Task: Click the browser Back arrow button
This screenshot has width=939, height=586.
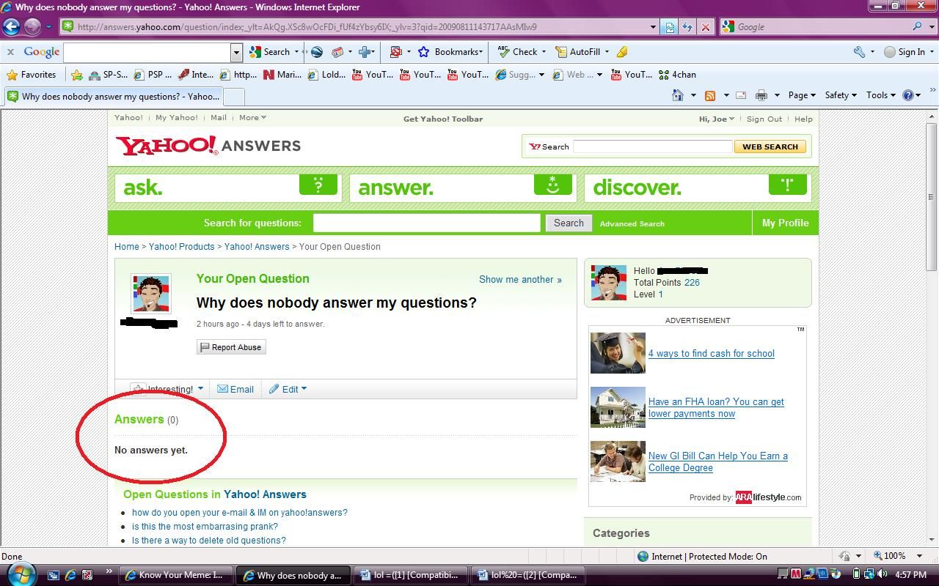Action: (11, 27)
